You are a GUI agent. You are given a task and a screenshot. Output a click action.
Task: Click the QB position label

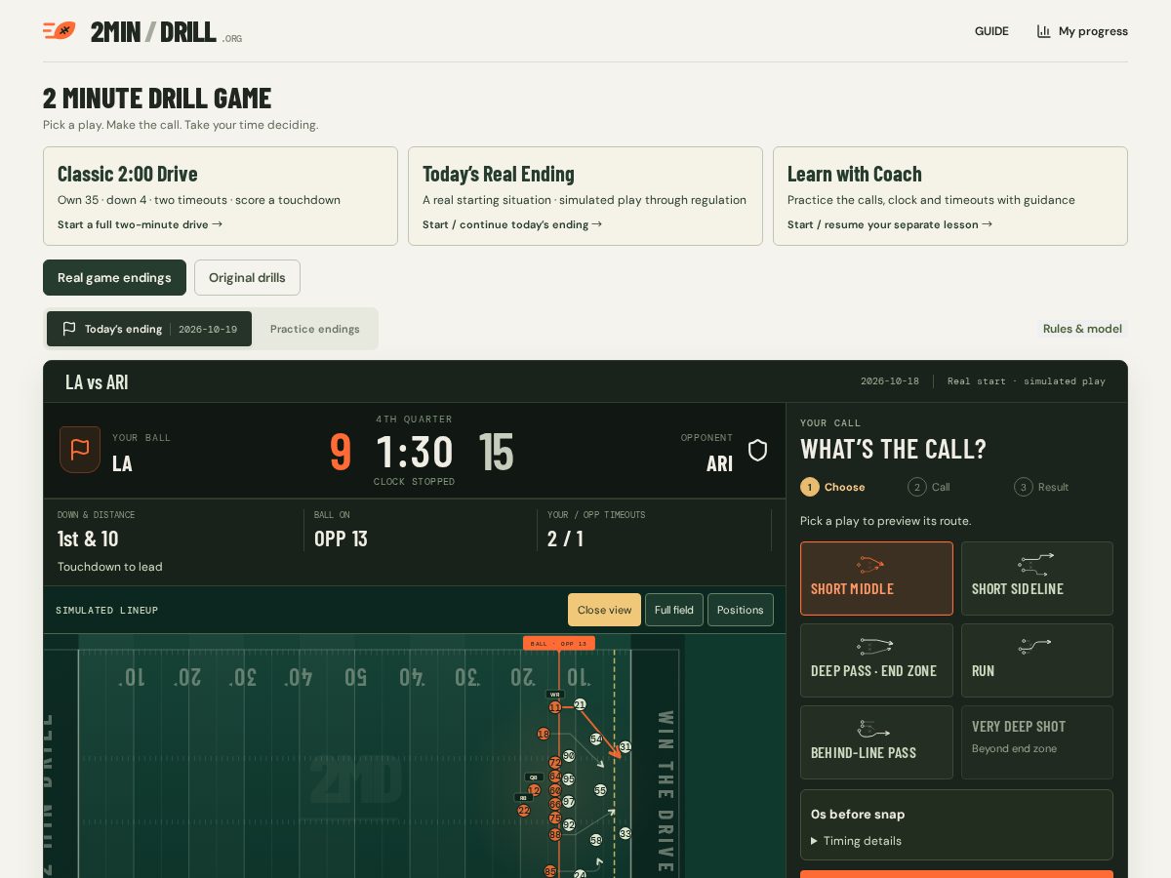534,778
